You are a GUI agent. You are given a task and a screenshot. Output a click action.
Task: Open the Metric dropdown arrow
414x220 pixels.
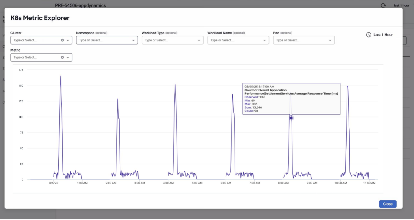pyautogui.click(x=68, y=58)
